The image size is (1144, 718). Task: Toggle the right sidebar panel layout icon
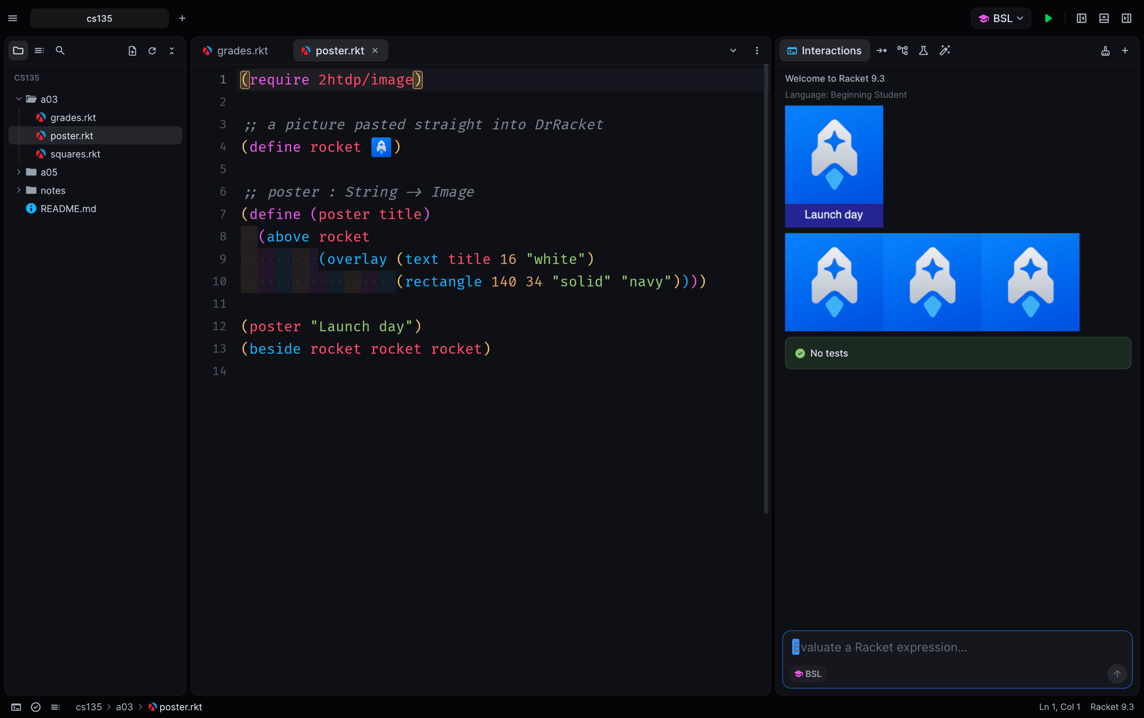pyautogui.click(x=1126, y=18)
